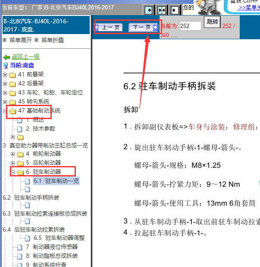Collapse all menus with 菜单折叠

point(53,40)
